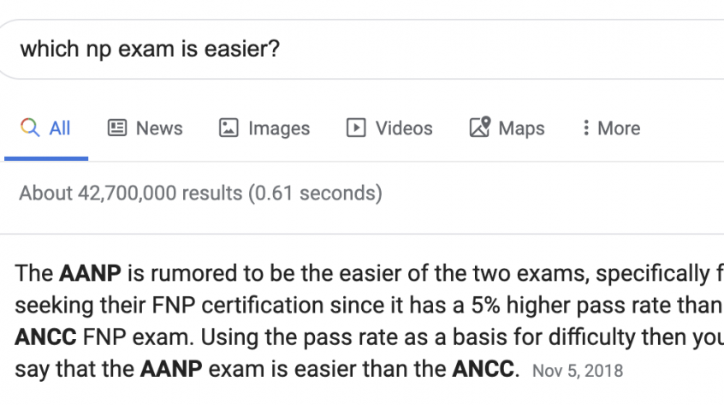Open the More search options dropdown

click(x=611, y=128)
